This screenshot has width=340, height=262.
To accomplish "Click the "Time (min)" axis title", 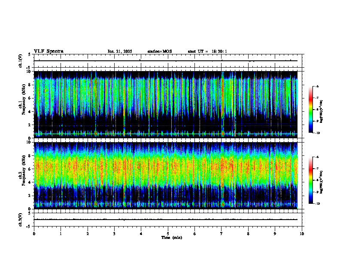I will [x=172, y=238].
